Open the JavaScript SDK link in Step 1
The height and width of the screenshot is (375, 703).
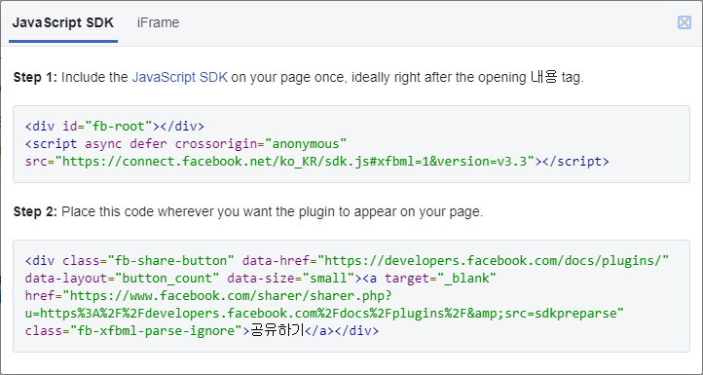point(180,78)
